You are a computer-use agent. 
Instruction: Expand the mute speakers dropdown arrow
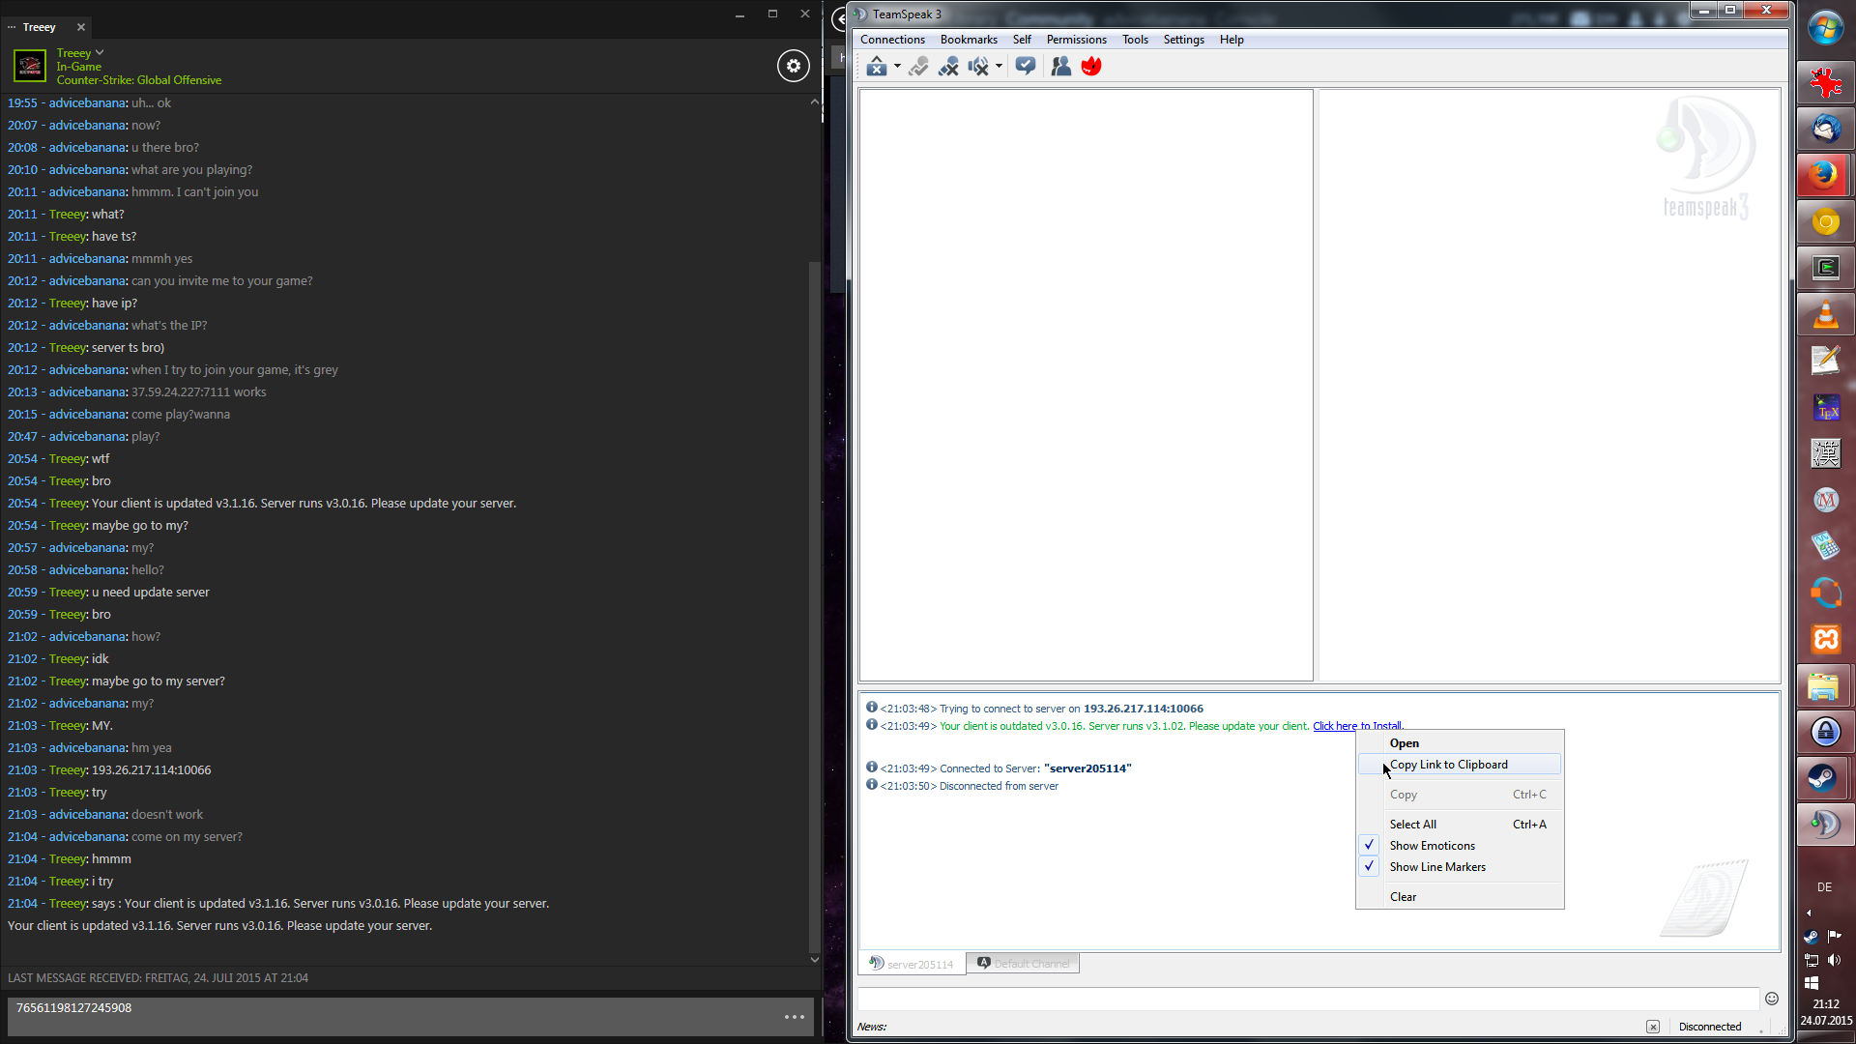click(999, 67)
